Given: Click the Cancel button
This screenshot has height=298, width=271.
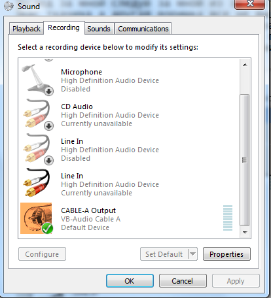Looking at the screenshot, I should [x=183, y=281].
